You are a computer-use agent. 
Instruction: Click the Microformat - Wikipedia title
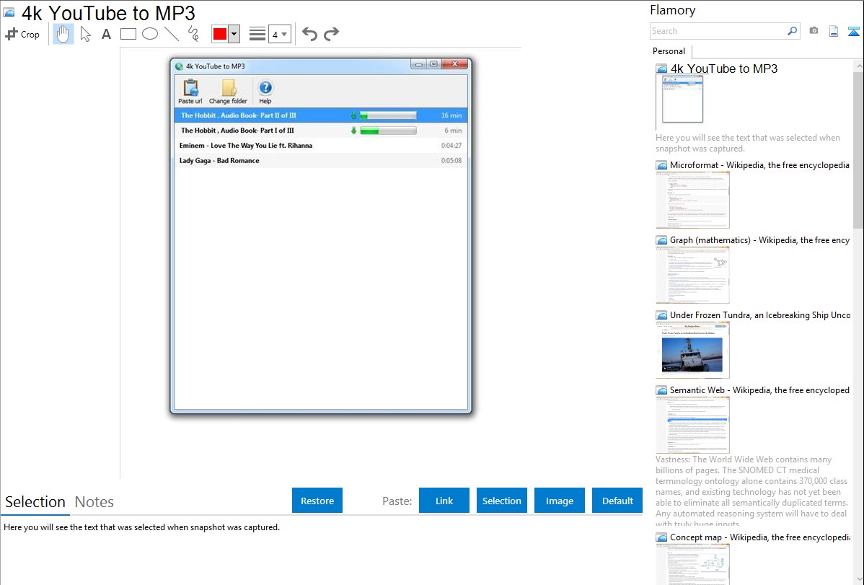pyautogui.click(x=759, y=165)
